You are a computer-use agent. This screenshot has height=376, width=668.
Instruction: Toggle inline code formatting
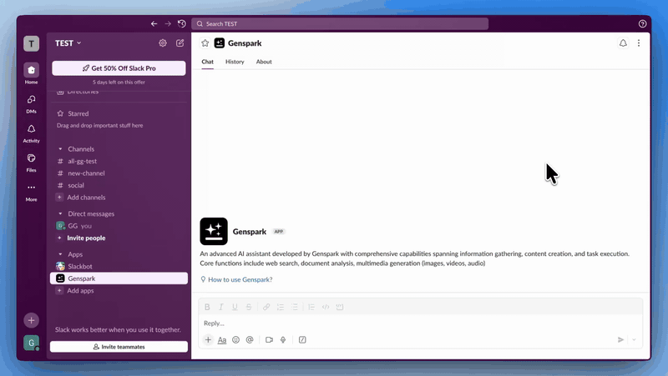click(x=326, y=307)
